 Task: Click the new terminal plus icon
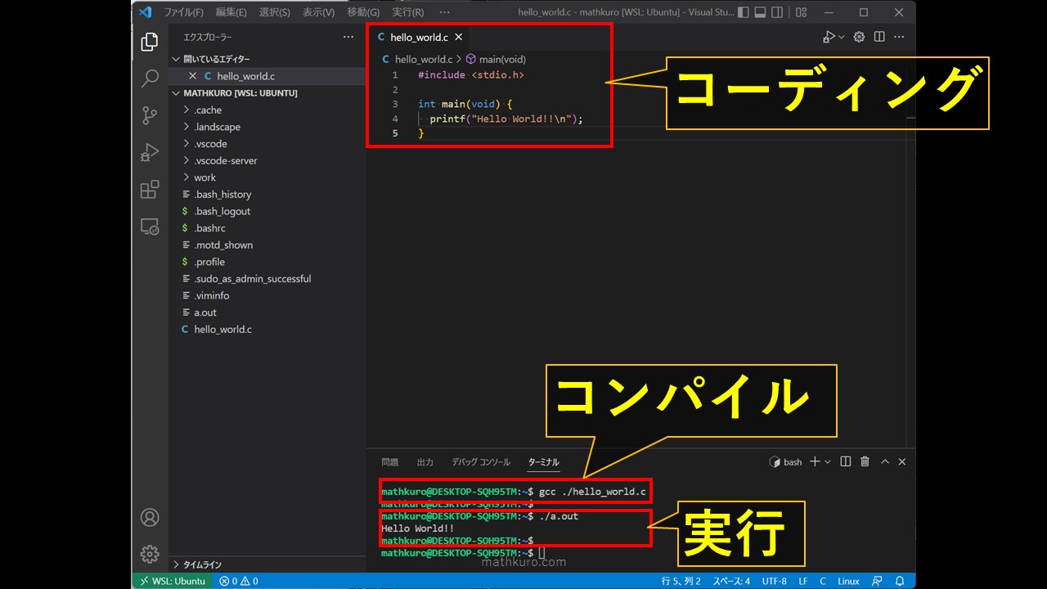(x=815, y=462)
